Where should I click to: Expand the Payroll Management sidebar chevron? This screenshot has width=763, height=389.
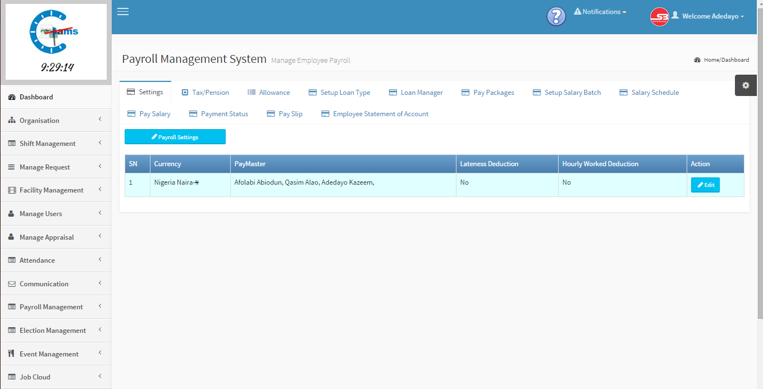100,306
